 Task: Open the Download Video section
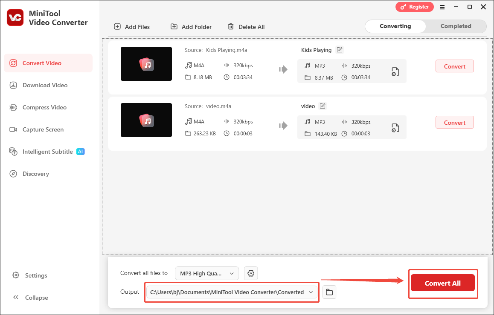pos(44,85)
